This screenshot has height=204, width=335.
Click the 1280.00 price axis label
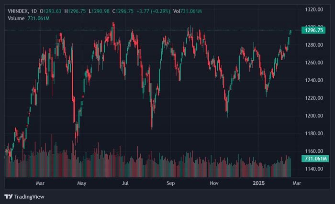click(314, 45)
